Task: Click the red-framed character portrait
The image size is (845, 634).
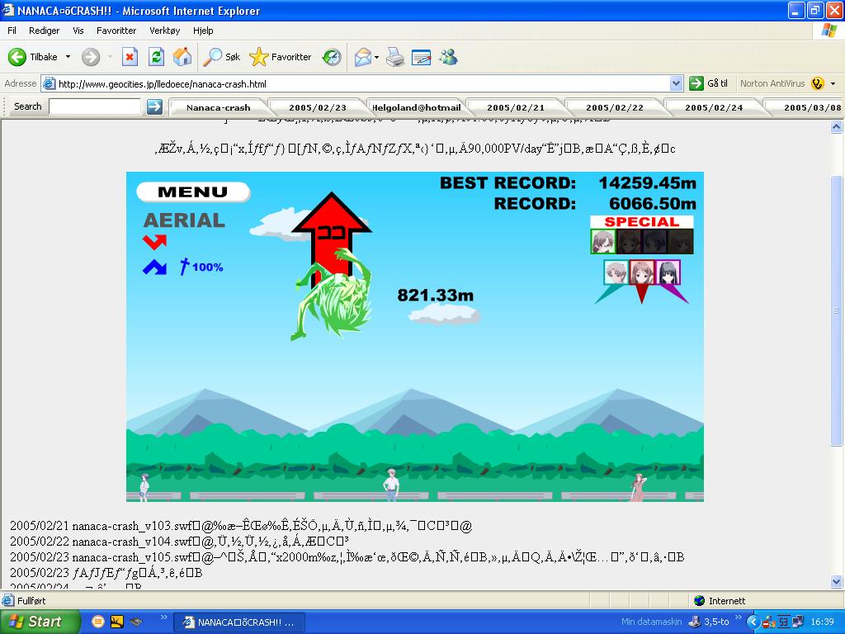Action: [x=642, y=272]
